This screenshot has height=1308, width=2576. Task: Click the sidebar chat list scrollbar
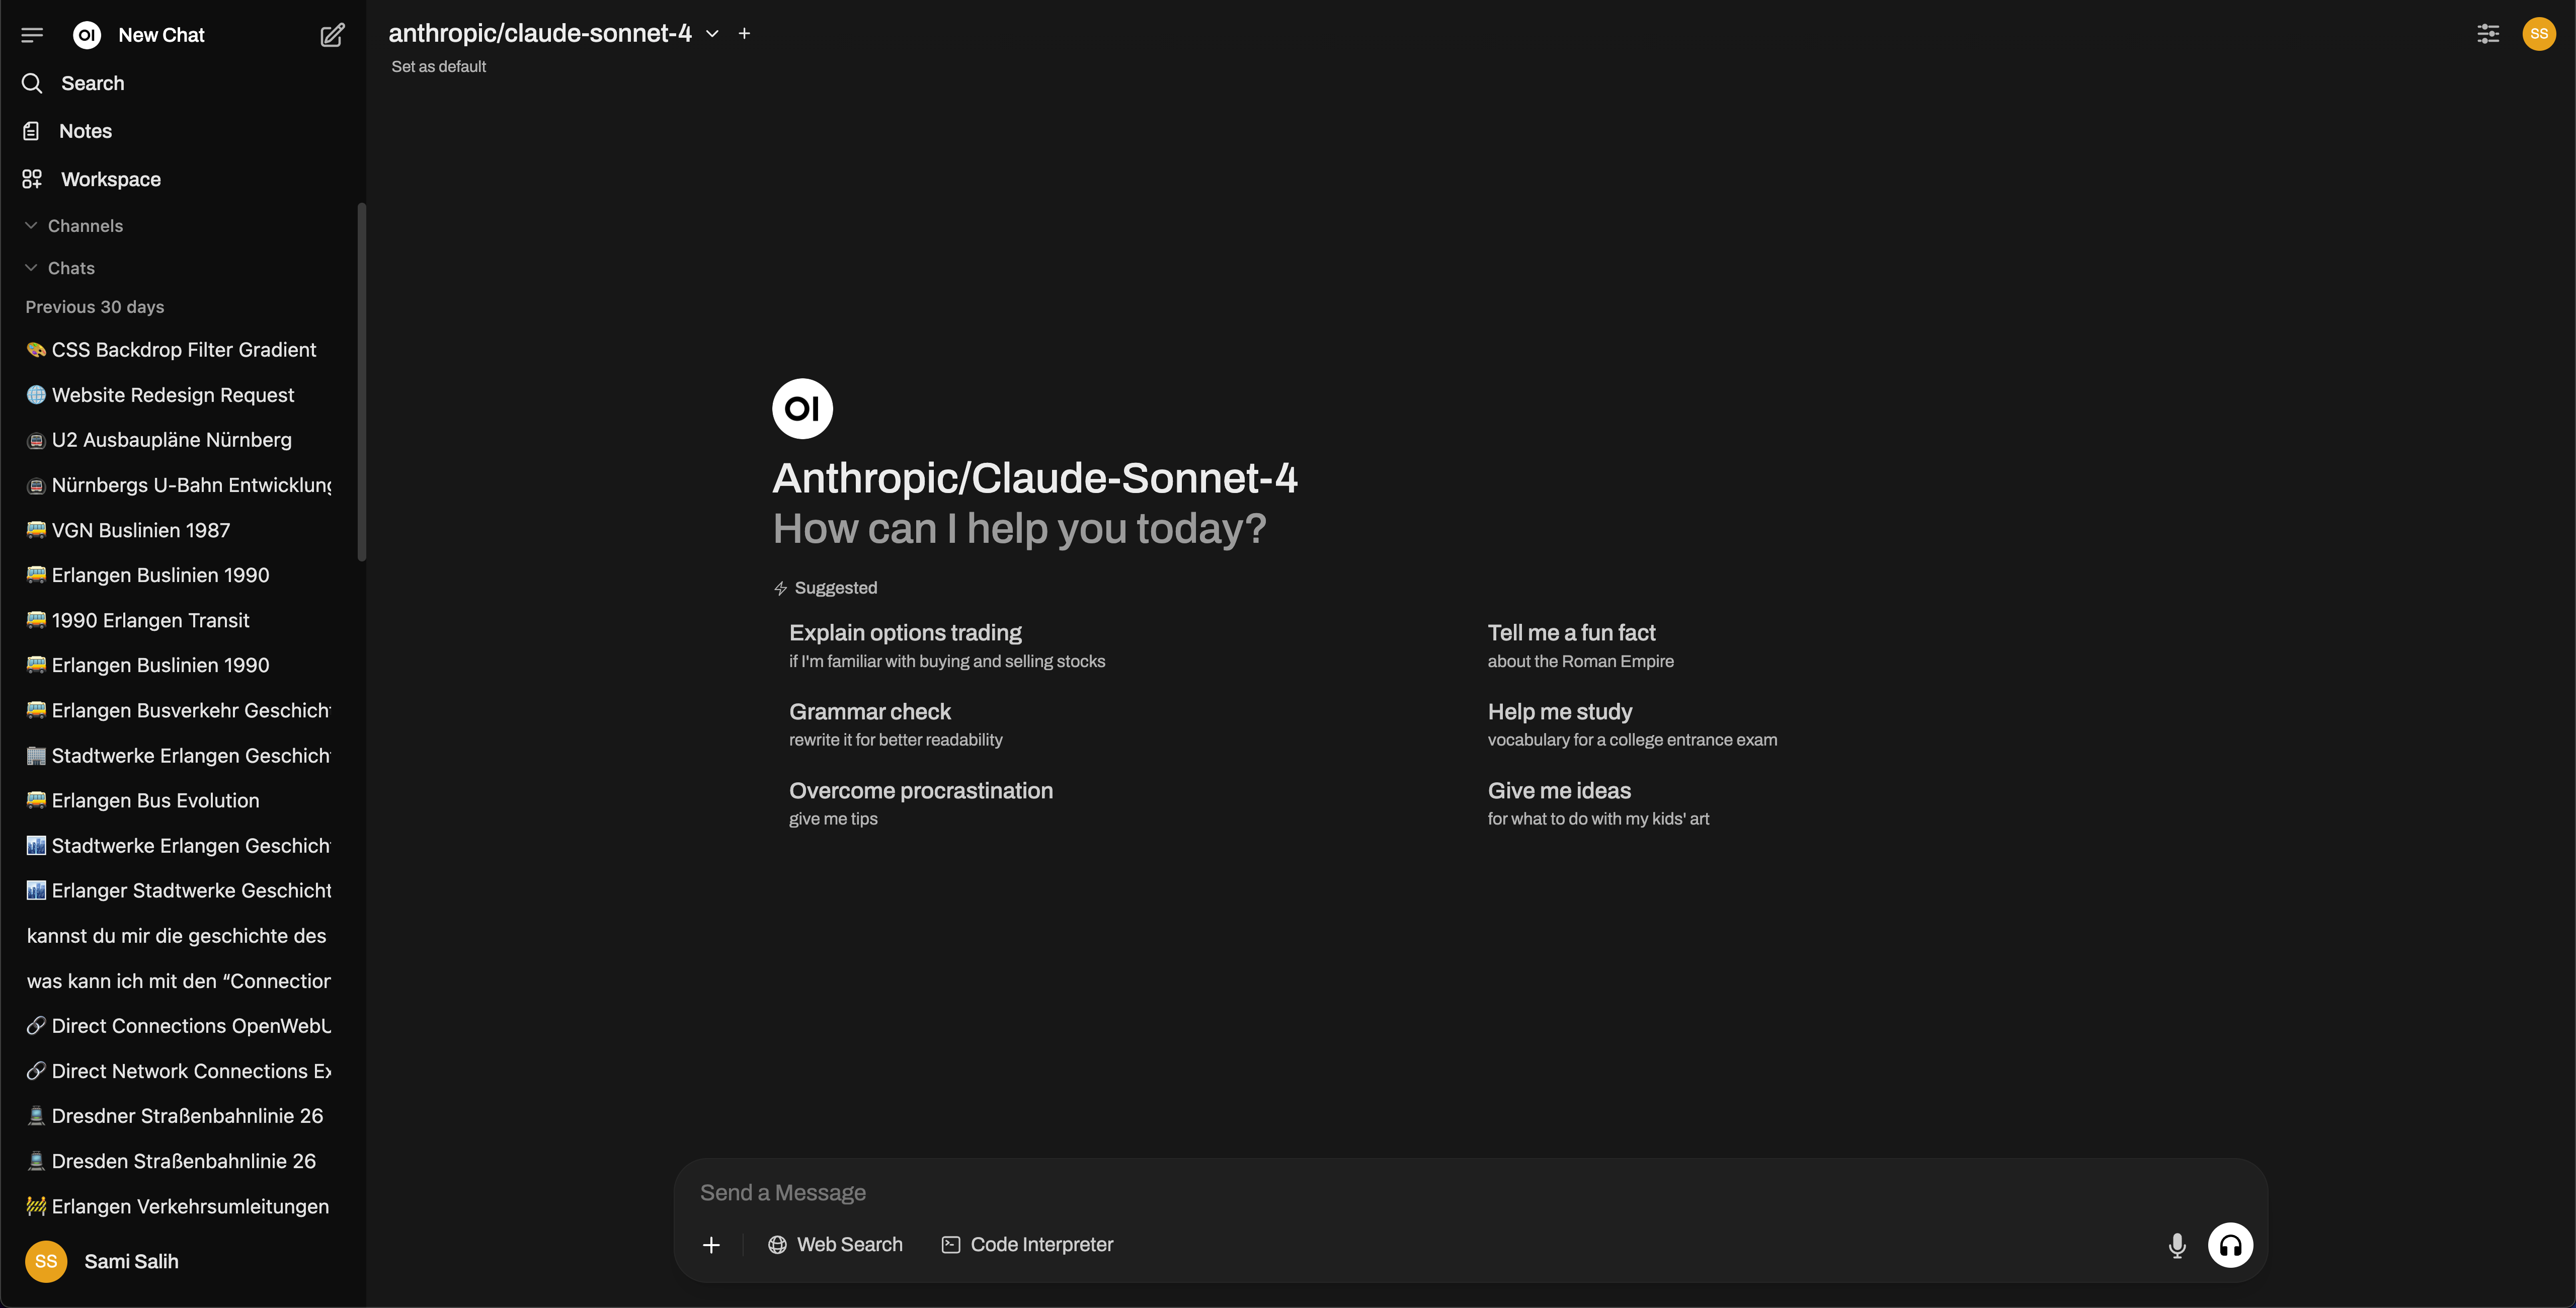click(x=361, y=382)
